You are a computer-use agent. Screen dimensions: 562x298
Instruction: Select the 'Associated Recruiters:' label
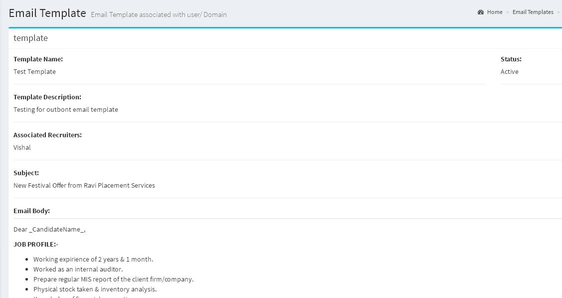tap(48, 135)
